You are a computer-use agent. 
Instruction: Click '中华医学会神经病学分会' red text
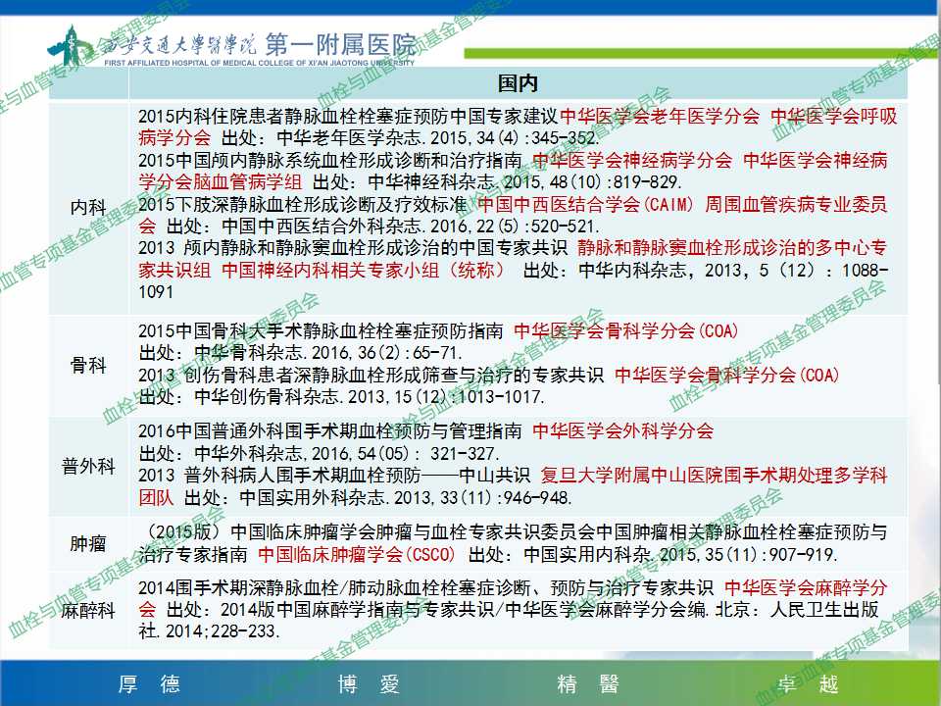point(632,160)
